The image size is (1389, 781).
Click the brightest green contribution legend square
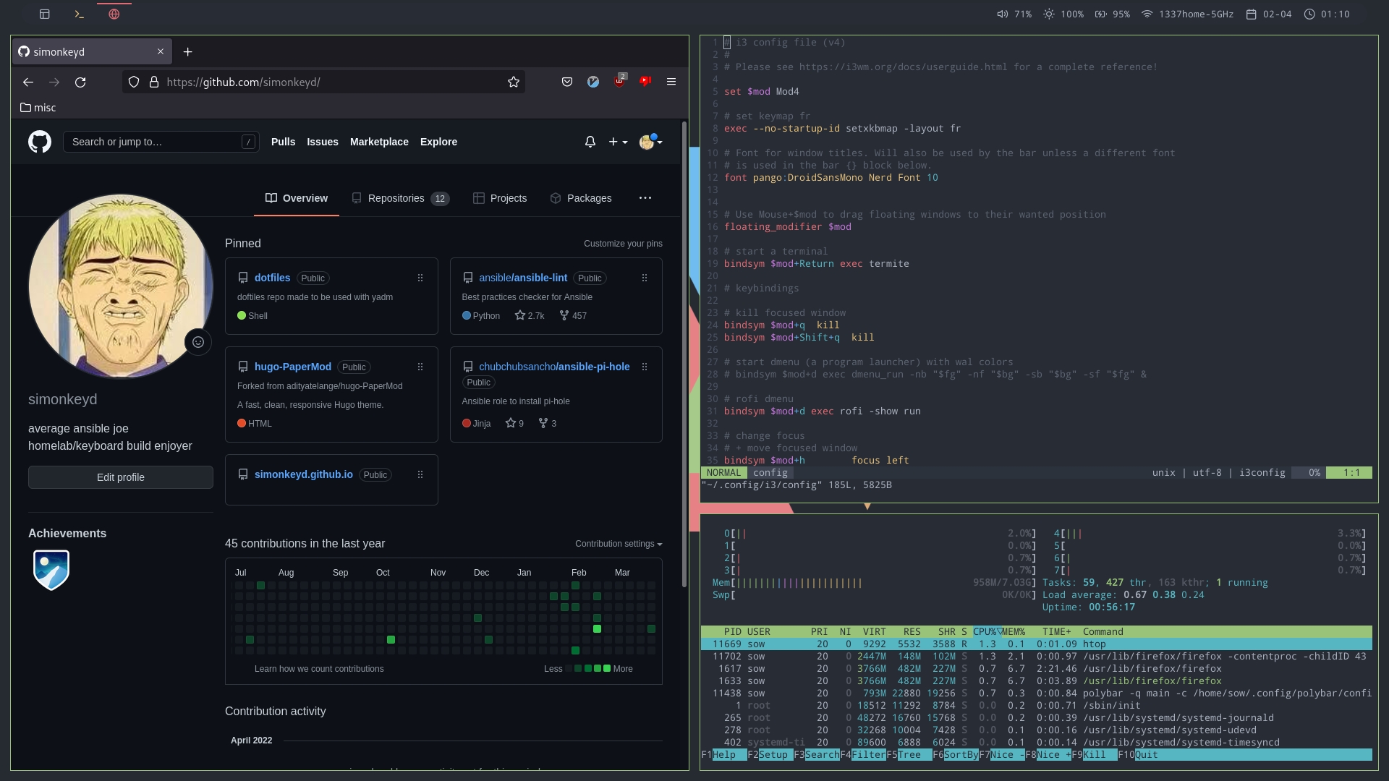(607, 669)
